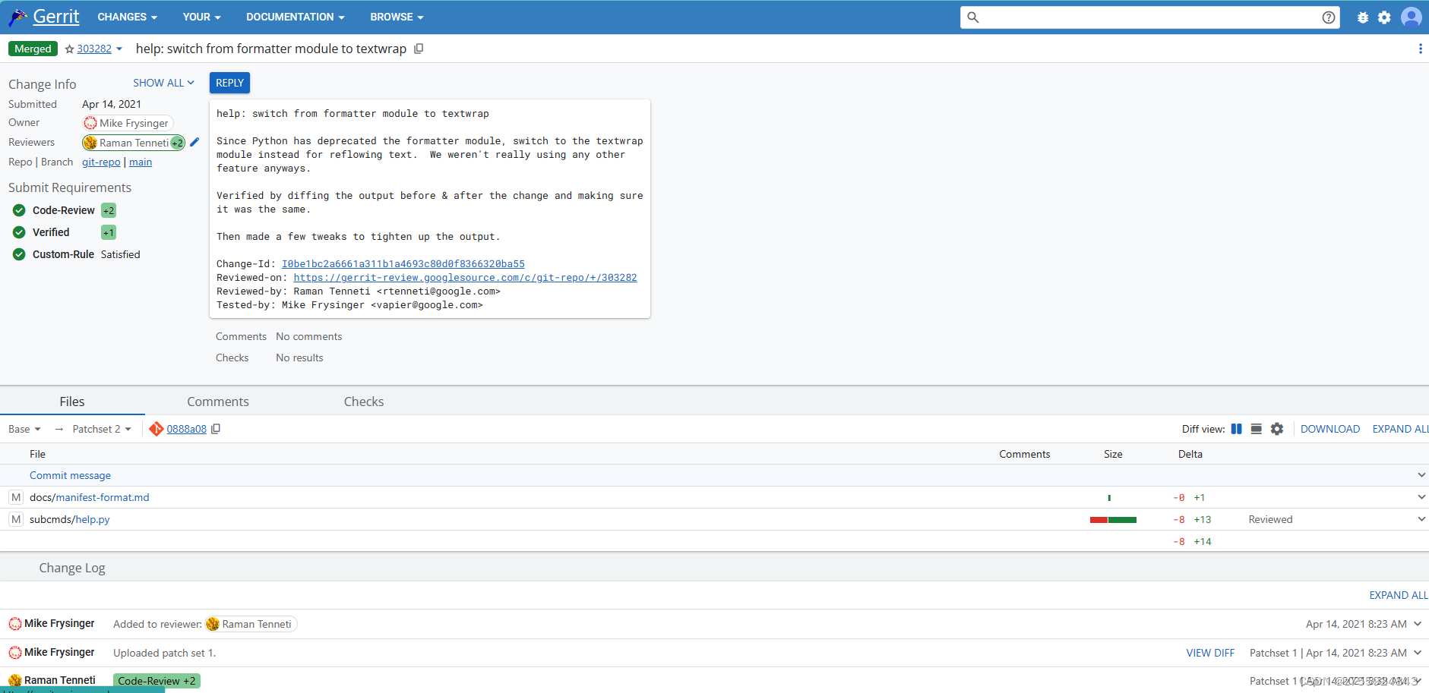Open docs/manifest-format.md file
Image resolution: width=1429 pixels, height=693 pixels.
pos(90,497)
